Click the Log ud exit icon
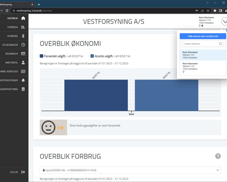The height and width of the screenshot is (182, 227). (x=23, y=172)
